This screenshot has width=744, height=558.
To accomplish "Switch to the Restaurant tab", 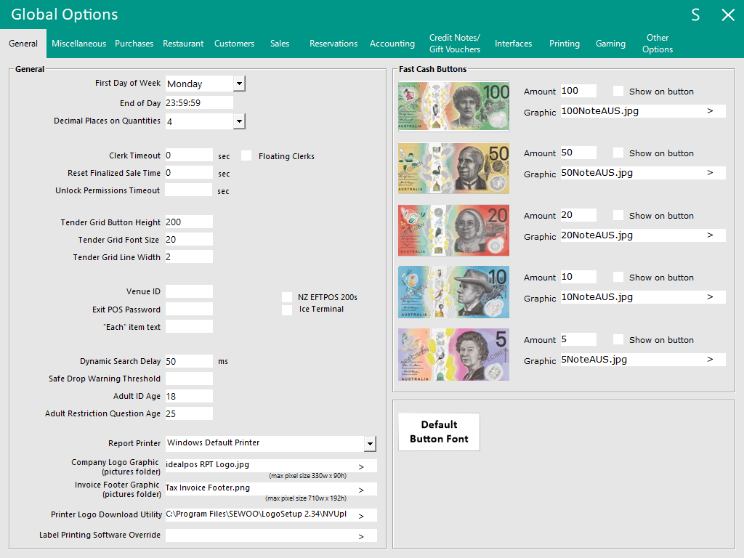I will (183, 44).
